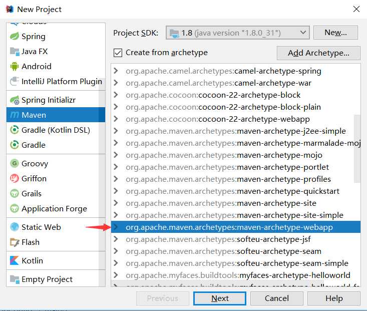
Task: Select Android project type
Action: 56,66
